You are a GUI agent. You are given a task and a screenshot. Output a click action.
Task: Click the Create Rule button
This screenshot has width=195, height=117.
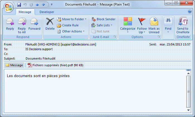[x=68, y=25]
